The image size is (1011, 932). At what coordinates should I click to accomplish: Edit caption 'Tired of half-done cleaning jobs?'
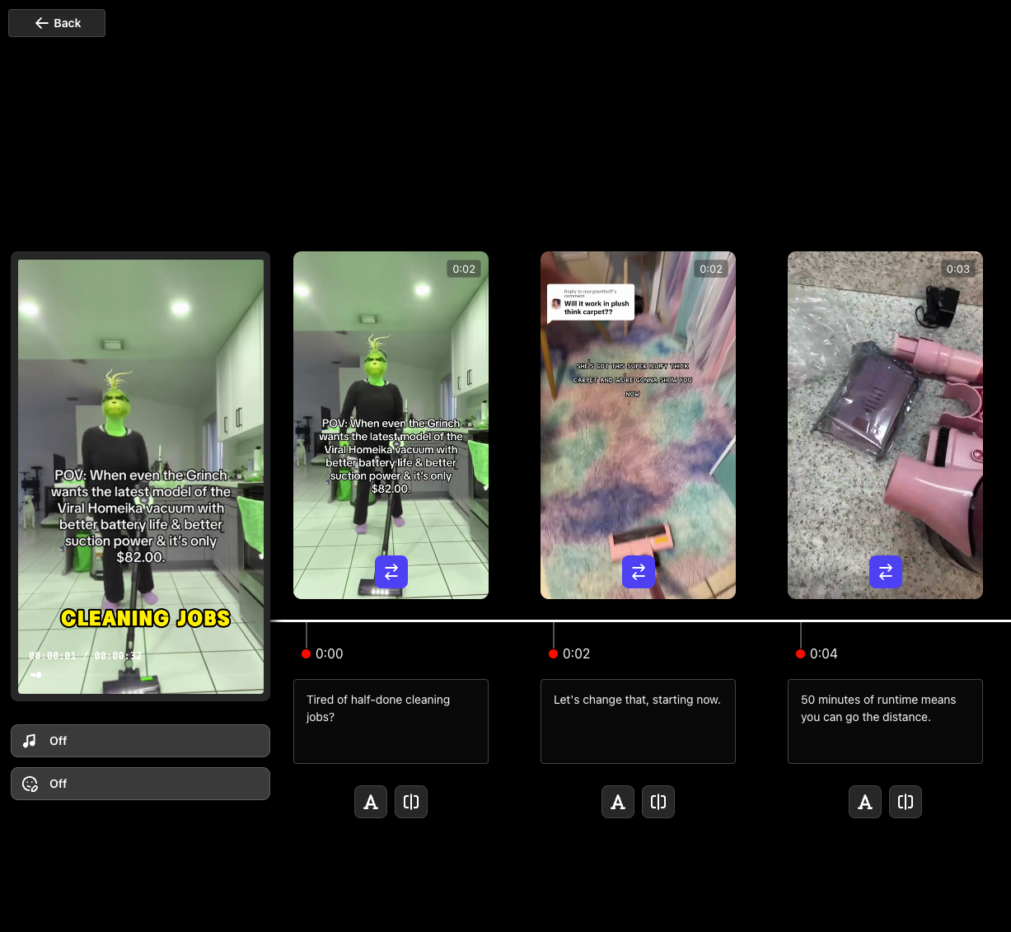point(391,721)
